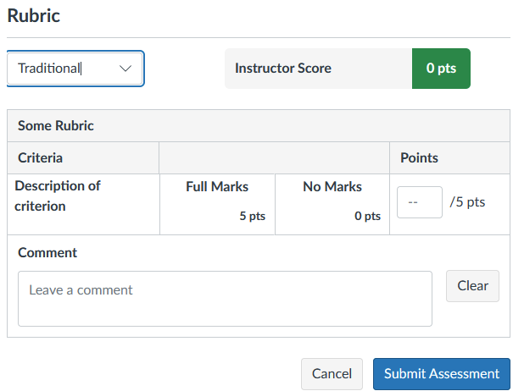Click the 5 pts value under Full Marks

click(x=252, y=216)
